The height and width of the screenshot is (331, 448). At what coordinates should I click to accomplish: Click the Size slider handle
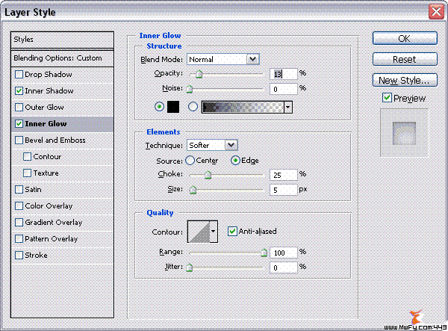click(193, 190)
